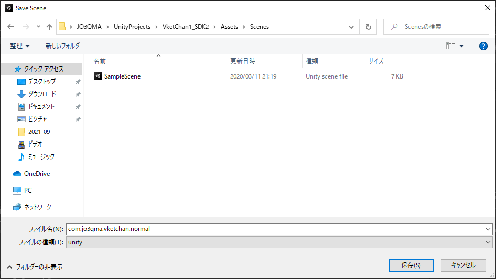Expand chevron after UnityProjects breadcrumb
Screen dimensions: 496x279
[x=156, y=27]
